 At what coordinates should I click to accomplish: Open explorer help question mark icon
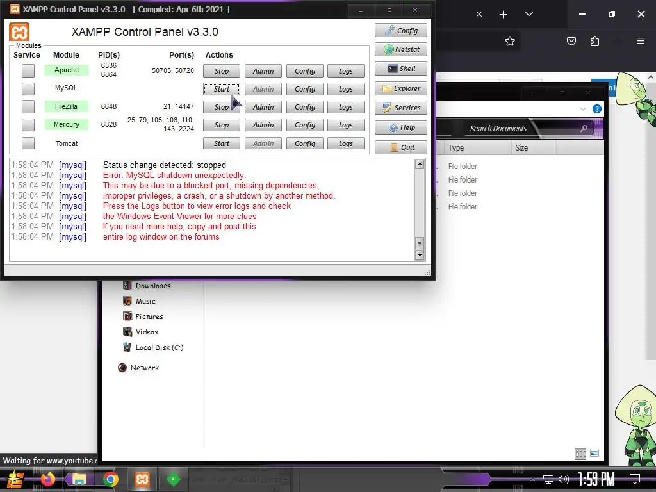coord(597,109)
